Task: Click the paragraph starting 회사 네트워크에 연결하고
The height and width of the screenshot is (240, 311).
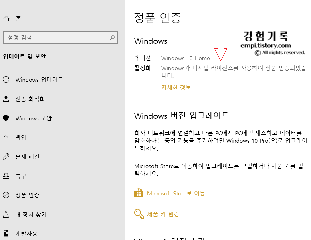Action: coord(220,140)
